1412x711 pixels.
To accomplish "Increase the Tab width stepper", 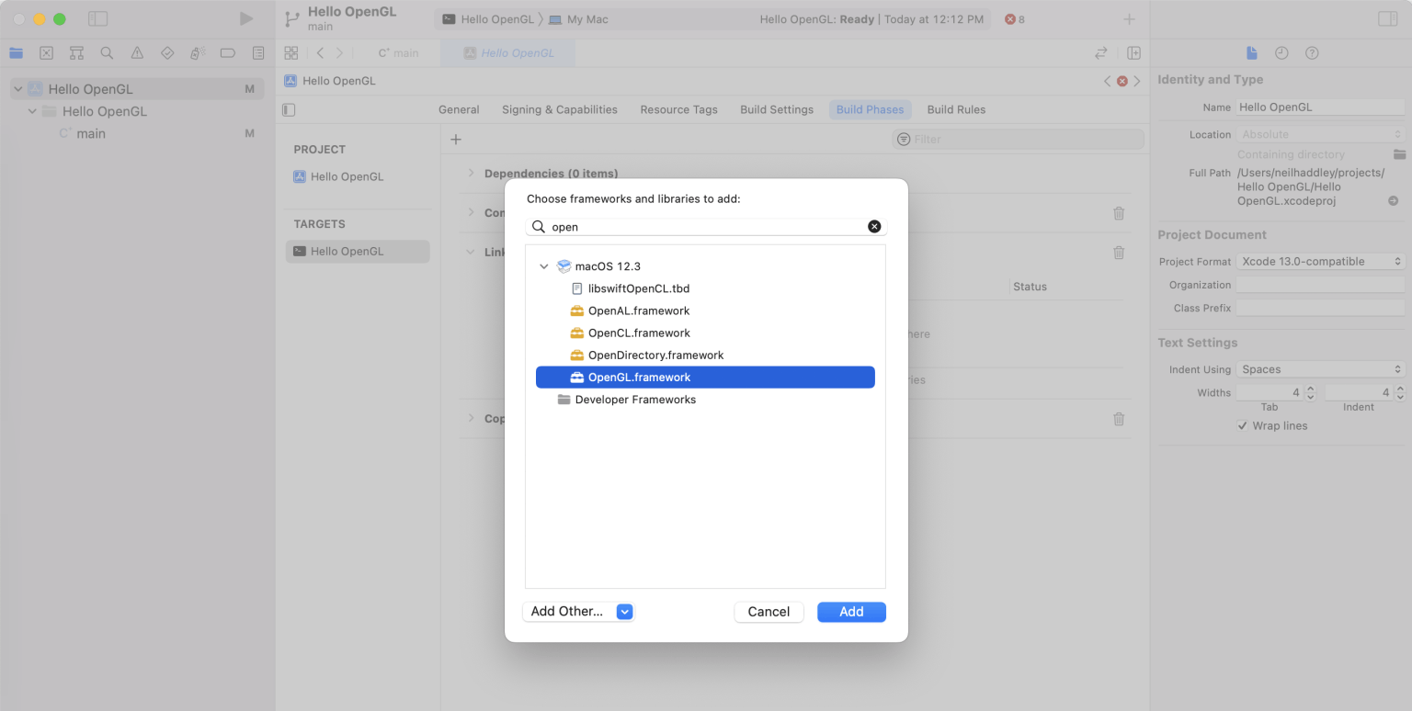I will [x=1311, y=389].
